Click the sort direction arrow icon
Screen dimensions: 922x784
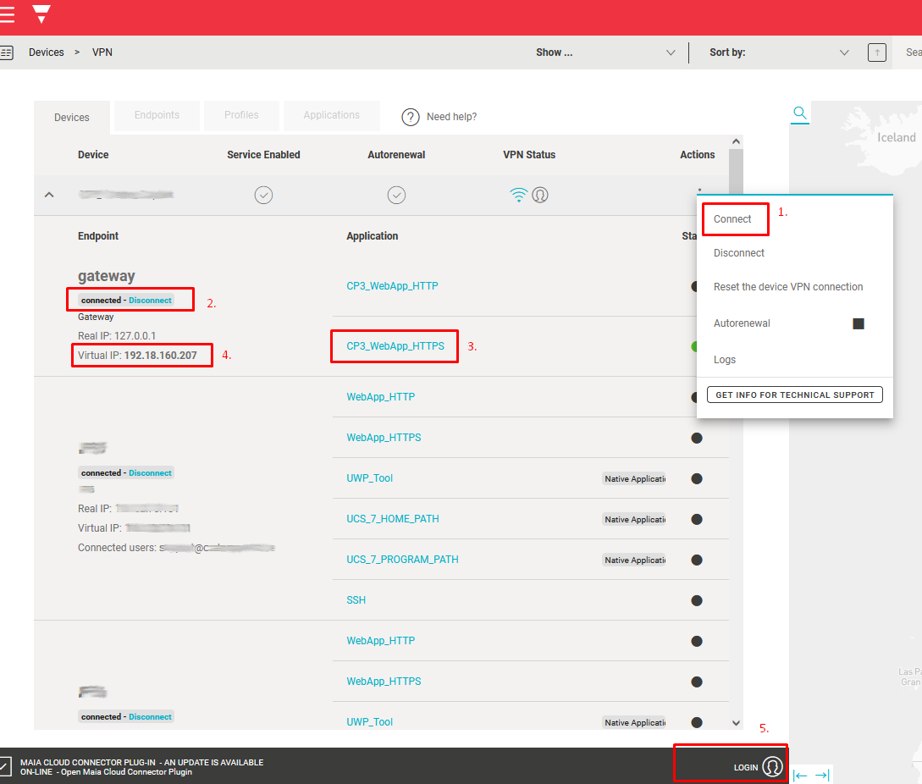(876, 52)
